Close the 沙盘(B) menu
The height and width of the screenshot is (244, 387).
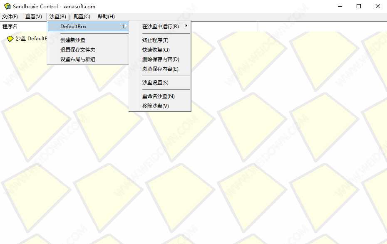(57, 17)
